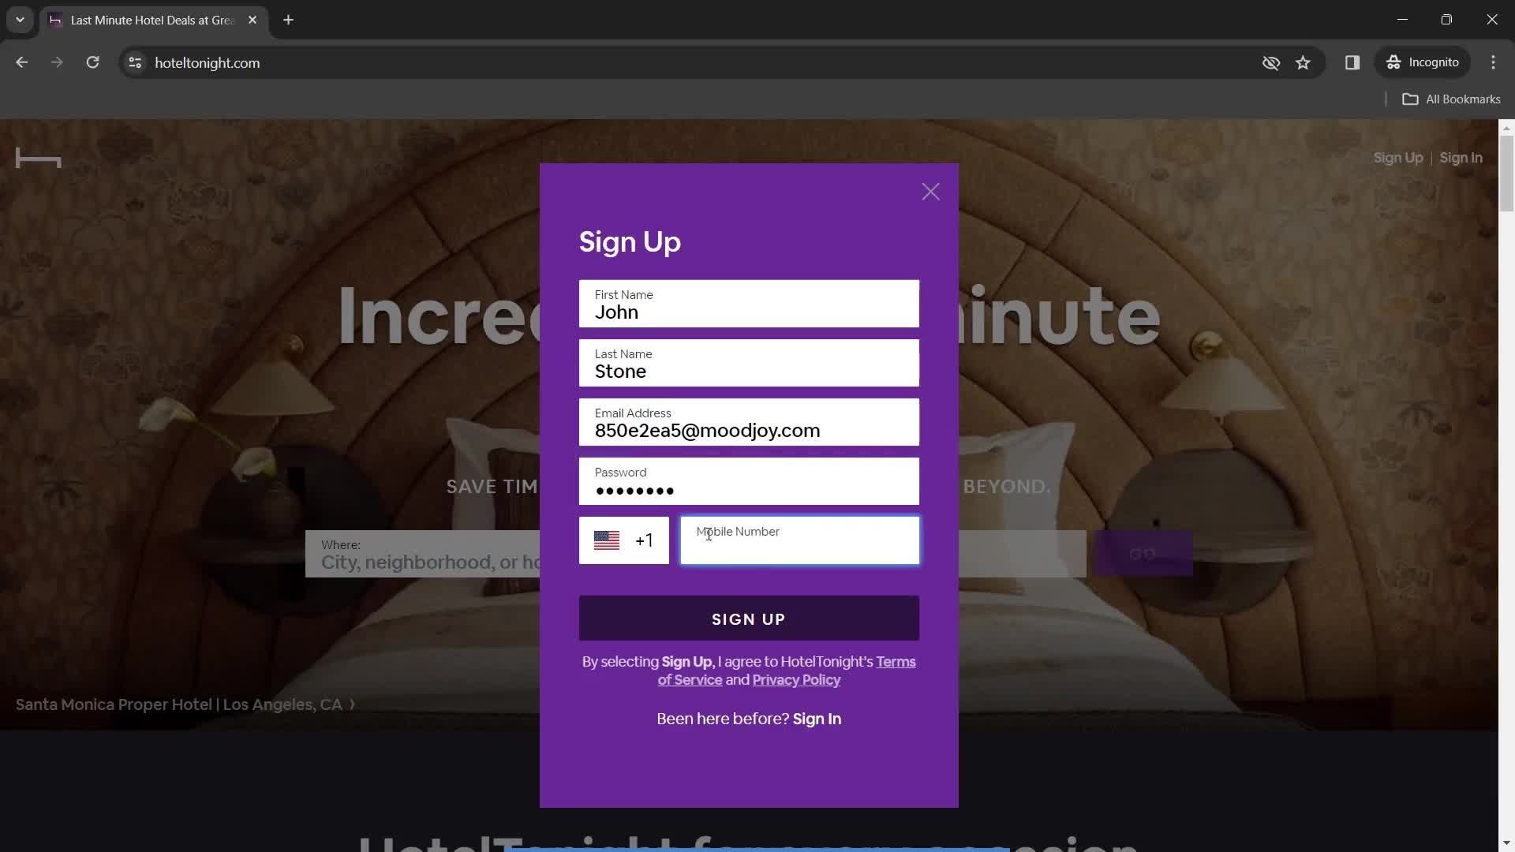1515x852 pixels.
Task: Click the Where search field behind dialog
Action: click(422, 554)
